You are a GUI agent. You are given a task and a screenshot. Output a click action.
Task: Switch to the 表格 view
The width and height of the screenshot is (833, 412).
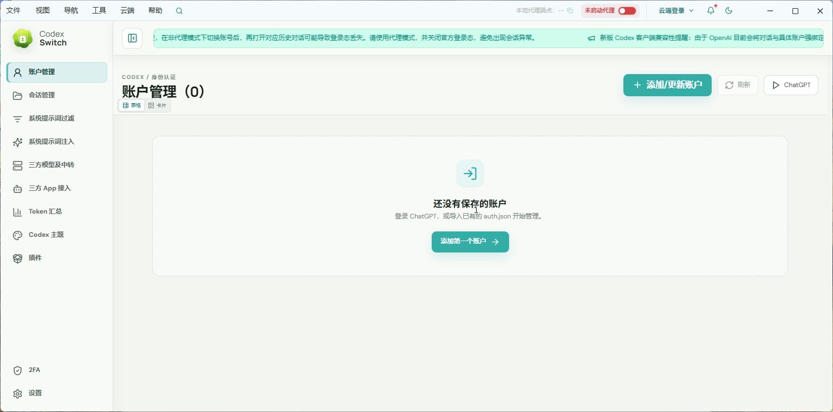(x=132, y=105)
